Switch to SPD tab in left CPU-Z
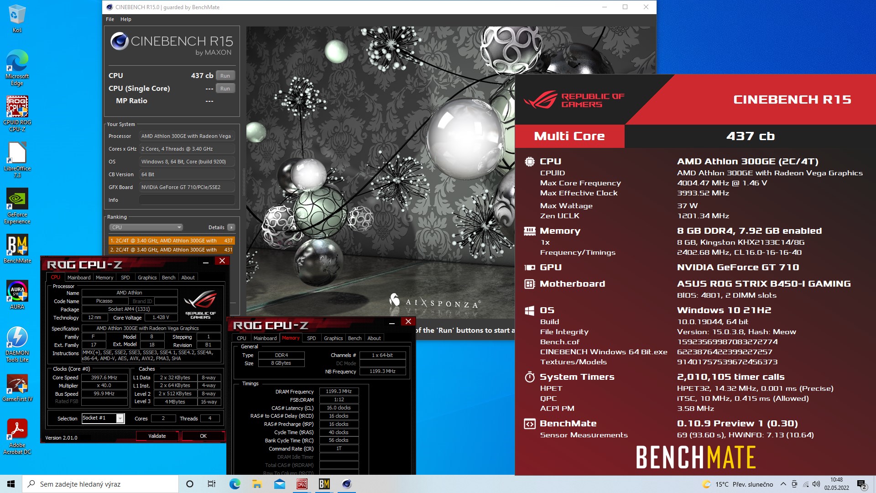 pos(125,278)
